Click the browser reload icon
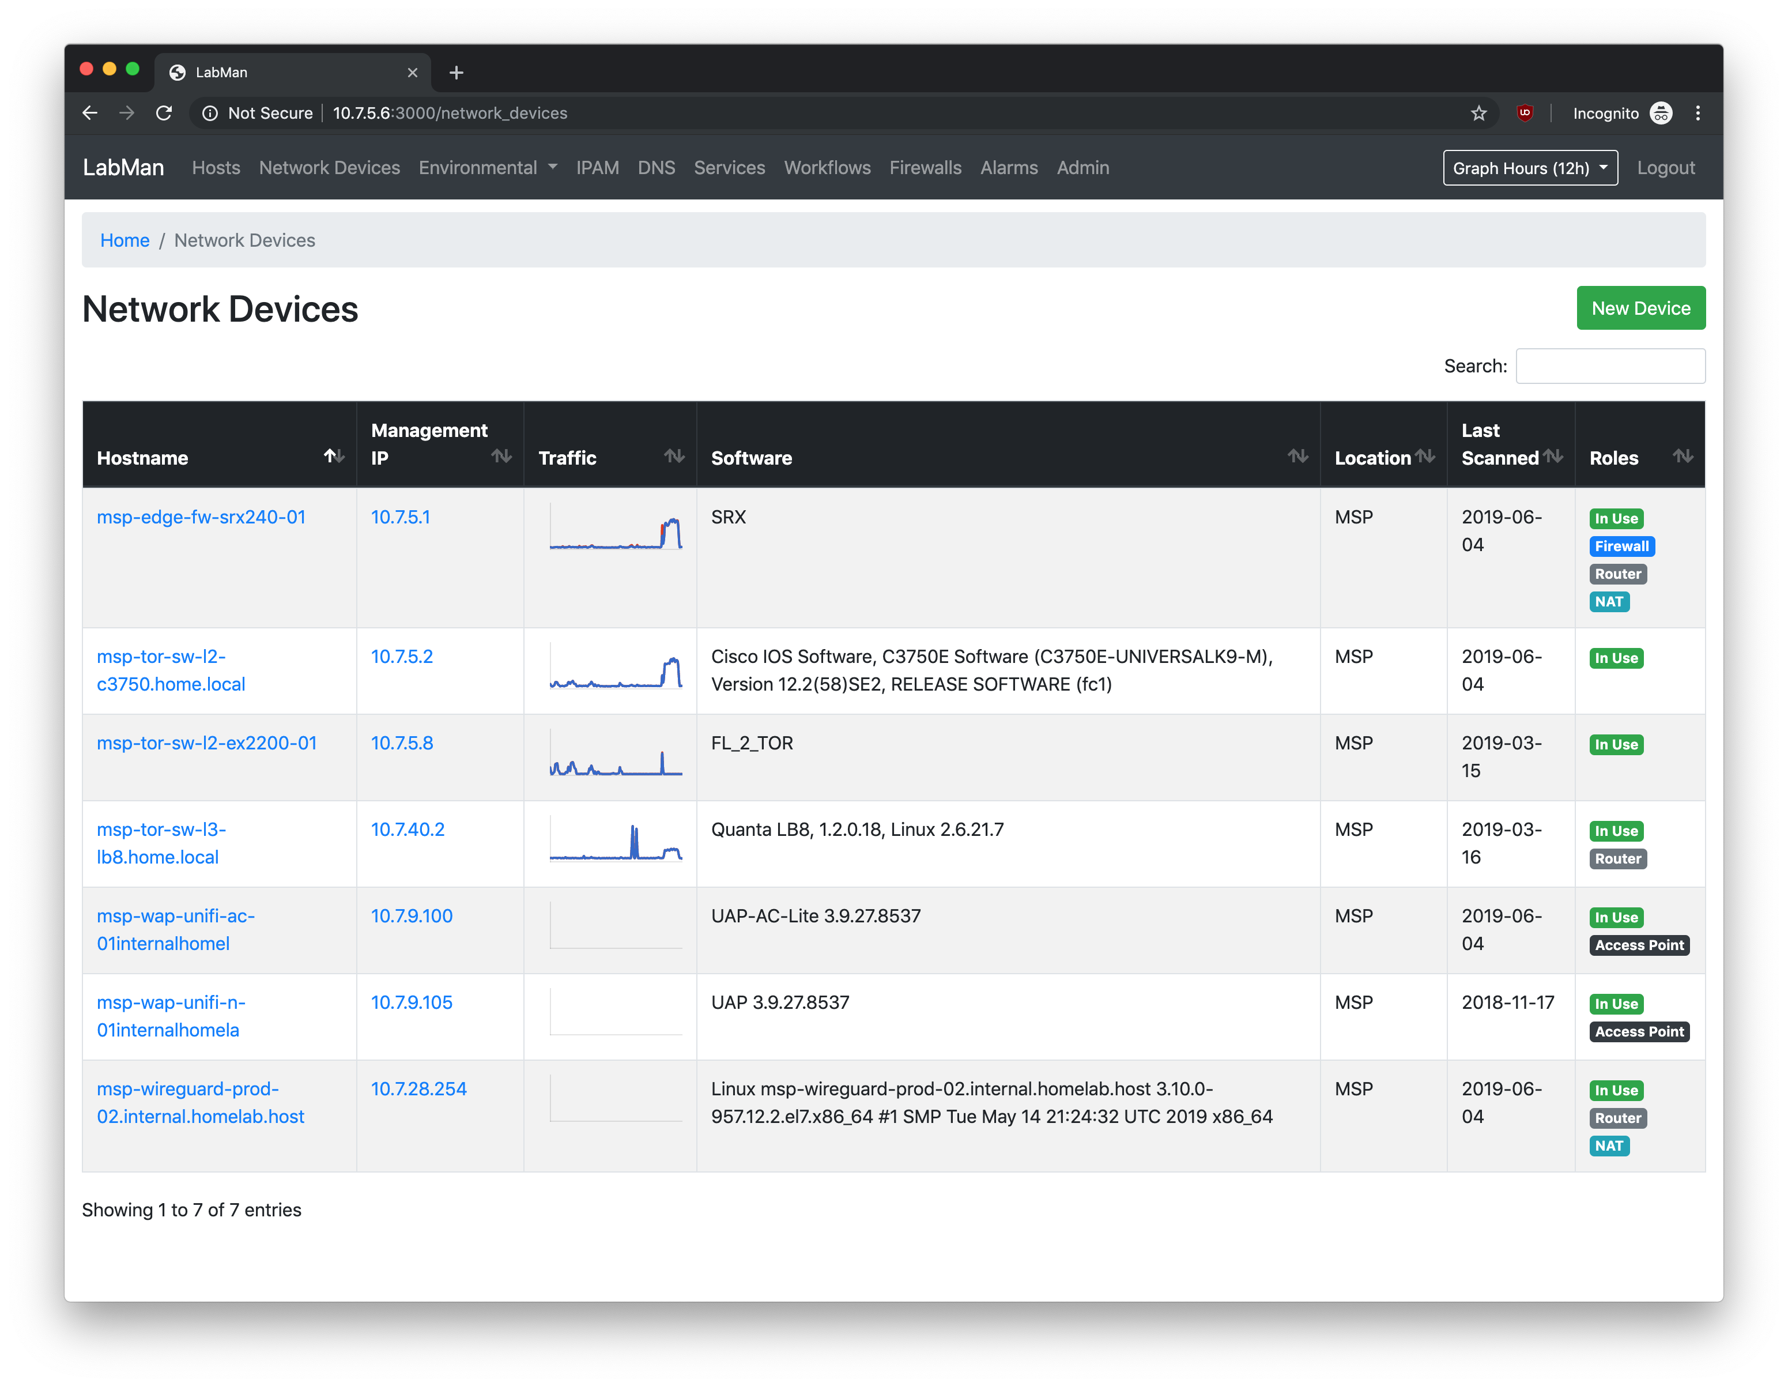 164,113
